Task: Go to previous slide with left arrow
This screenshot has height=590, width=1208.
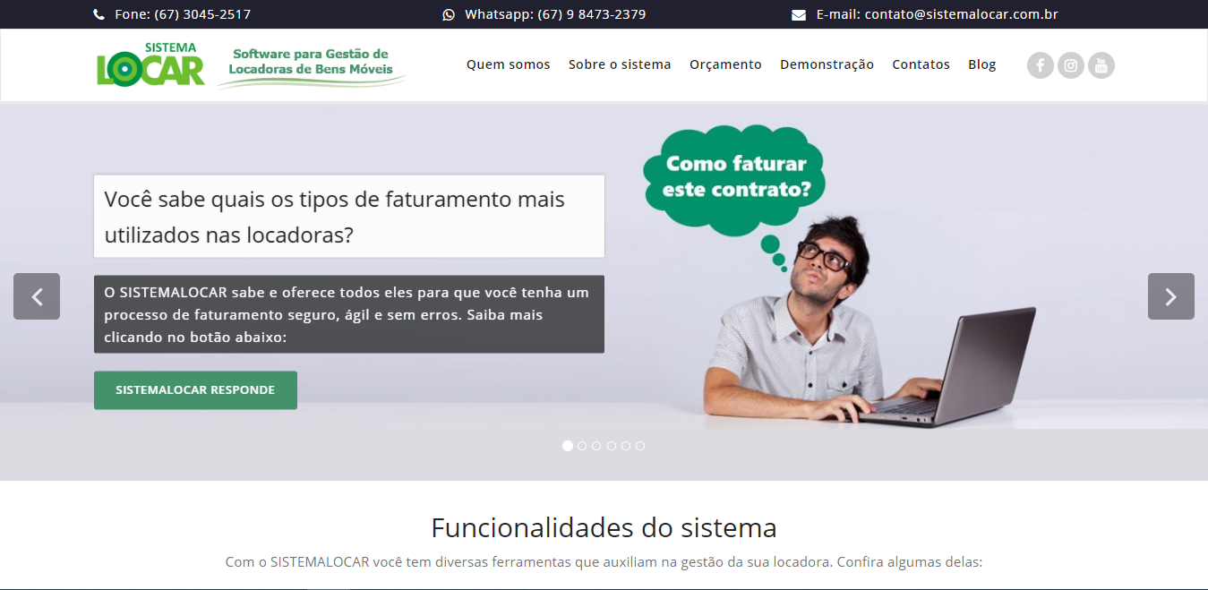Action: click(x=37, y=296)
